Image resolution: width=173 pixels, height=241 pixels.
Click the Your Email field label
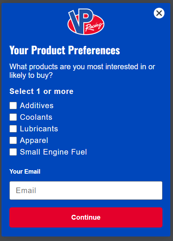point(25,171)
